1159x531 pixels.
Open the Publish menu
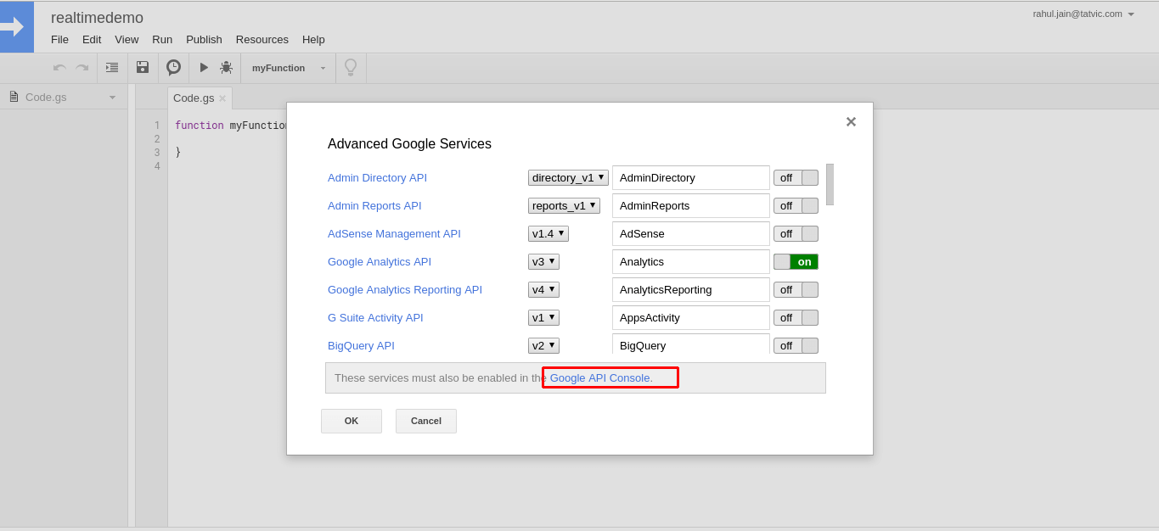(204, 39)
